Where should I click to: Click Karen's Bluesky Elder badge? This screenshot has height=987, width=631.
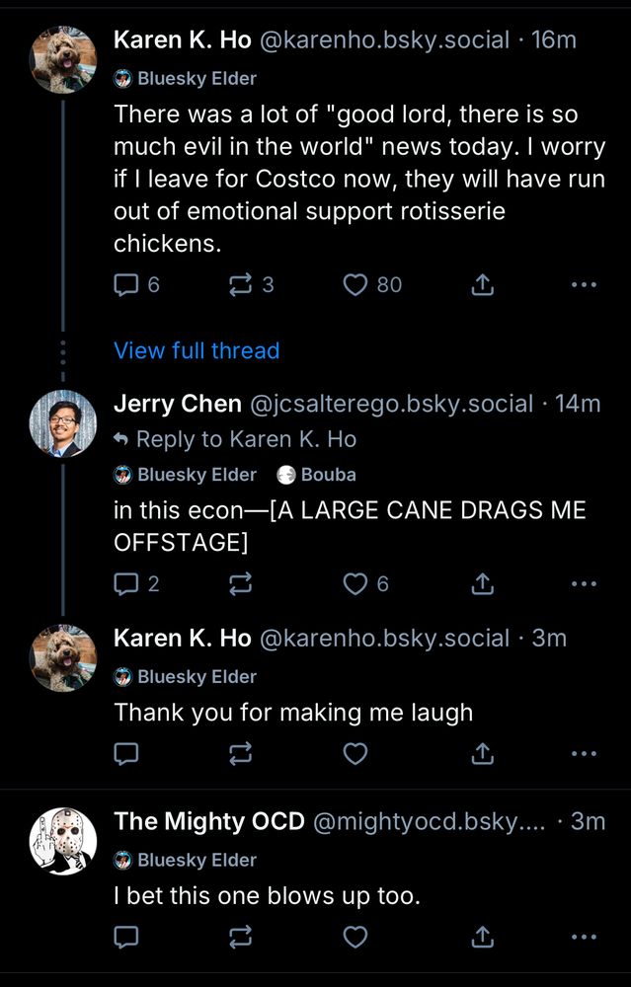click(186, 78)
